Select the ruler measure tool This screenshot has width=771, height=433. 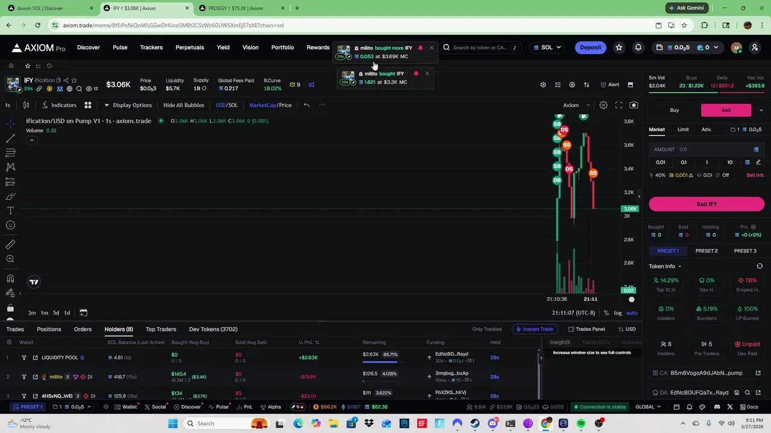point(10,244)
